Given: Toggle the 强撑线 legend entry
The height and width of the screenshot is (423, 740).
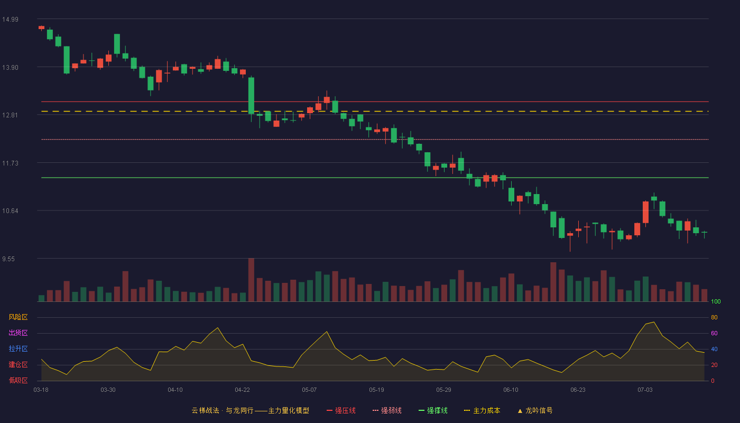Looking at the screenshot, I should tap(433, 411).
